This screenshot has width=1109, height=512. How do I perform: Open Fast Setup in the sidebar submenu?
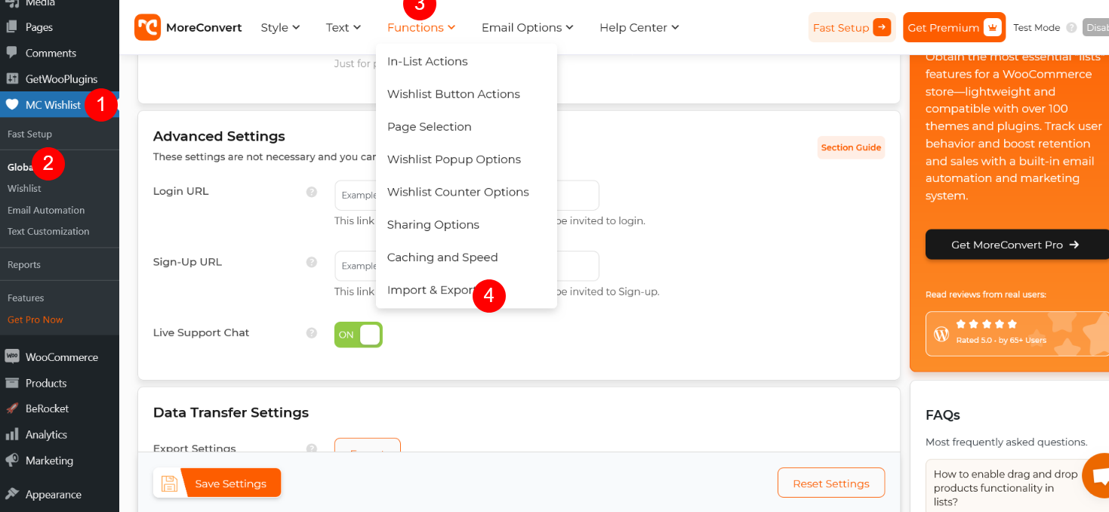(29, 134)
